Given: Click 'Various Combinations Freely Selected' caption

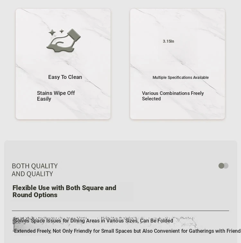Looking at the screenshot, I should coord(173,96).
